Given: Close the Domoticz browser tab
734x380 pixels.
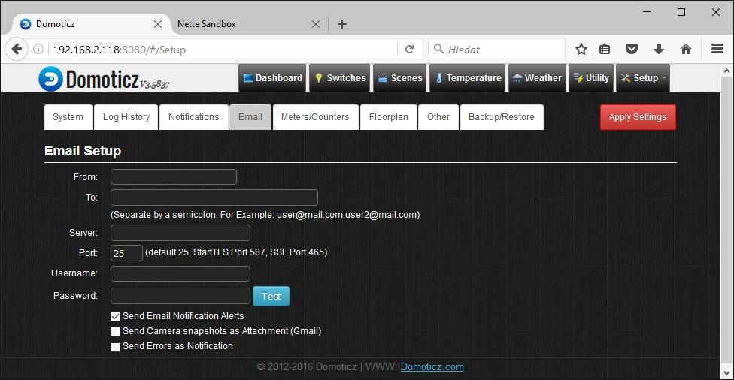Looking at the screenshot, I should coord(158,24).
